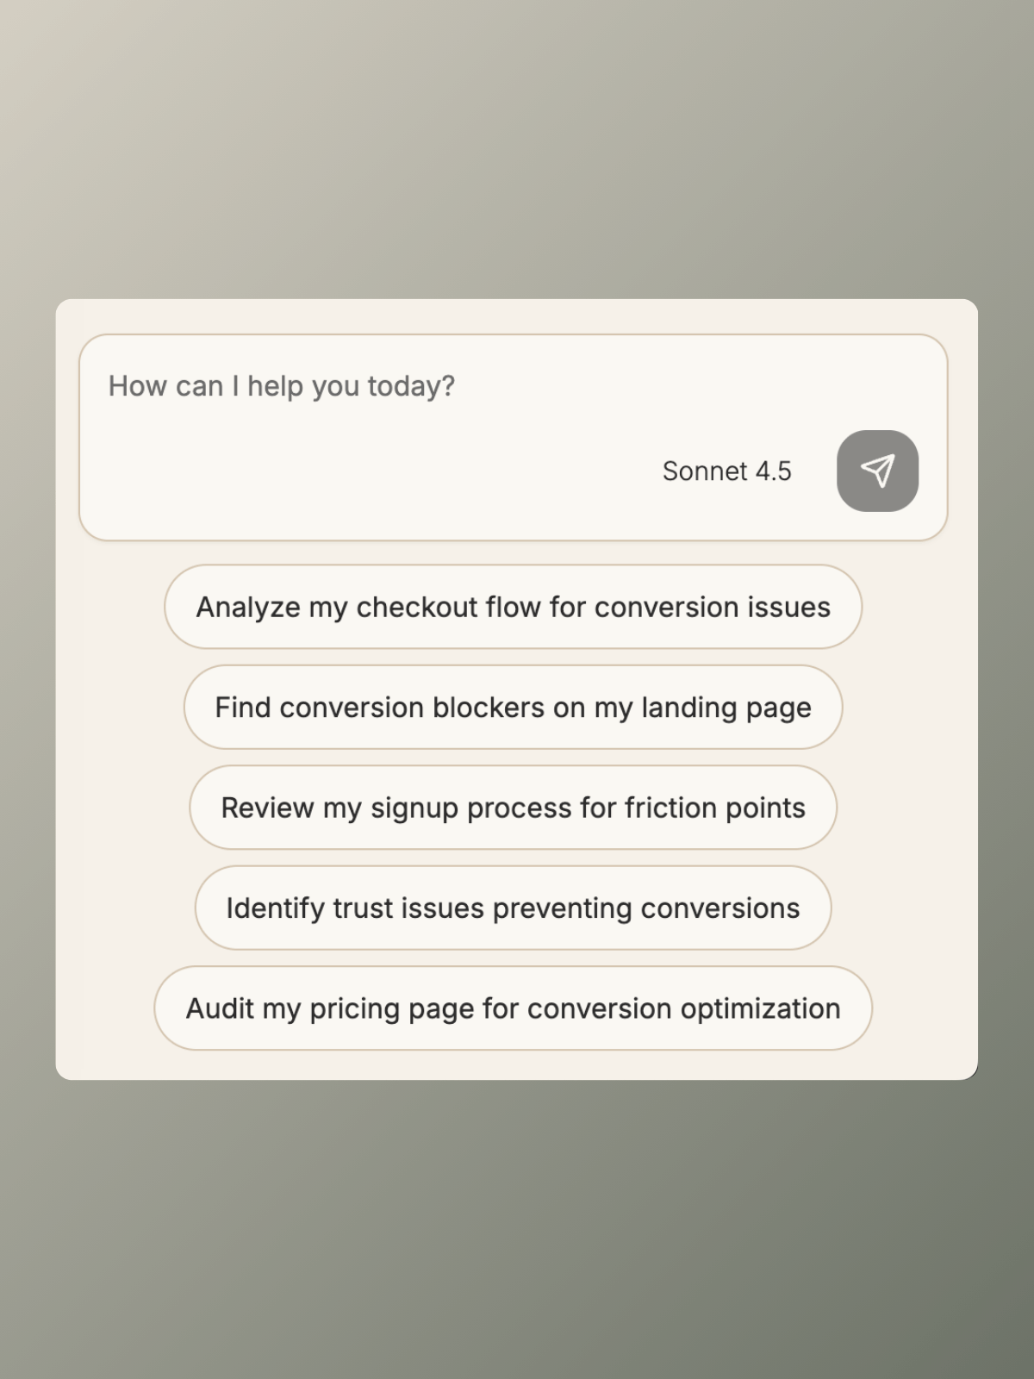Select 'Analyze my checkout flow for conversion issues'
This screenshot has height=1379, width=1034.
tap(513, 607)
